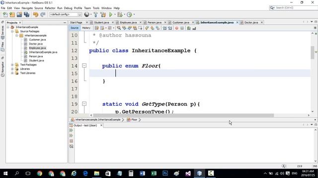Image resolution: width=318 pixels, height=178 pixels.
Task: Open the Tools menu
Action: click(96, 8)
